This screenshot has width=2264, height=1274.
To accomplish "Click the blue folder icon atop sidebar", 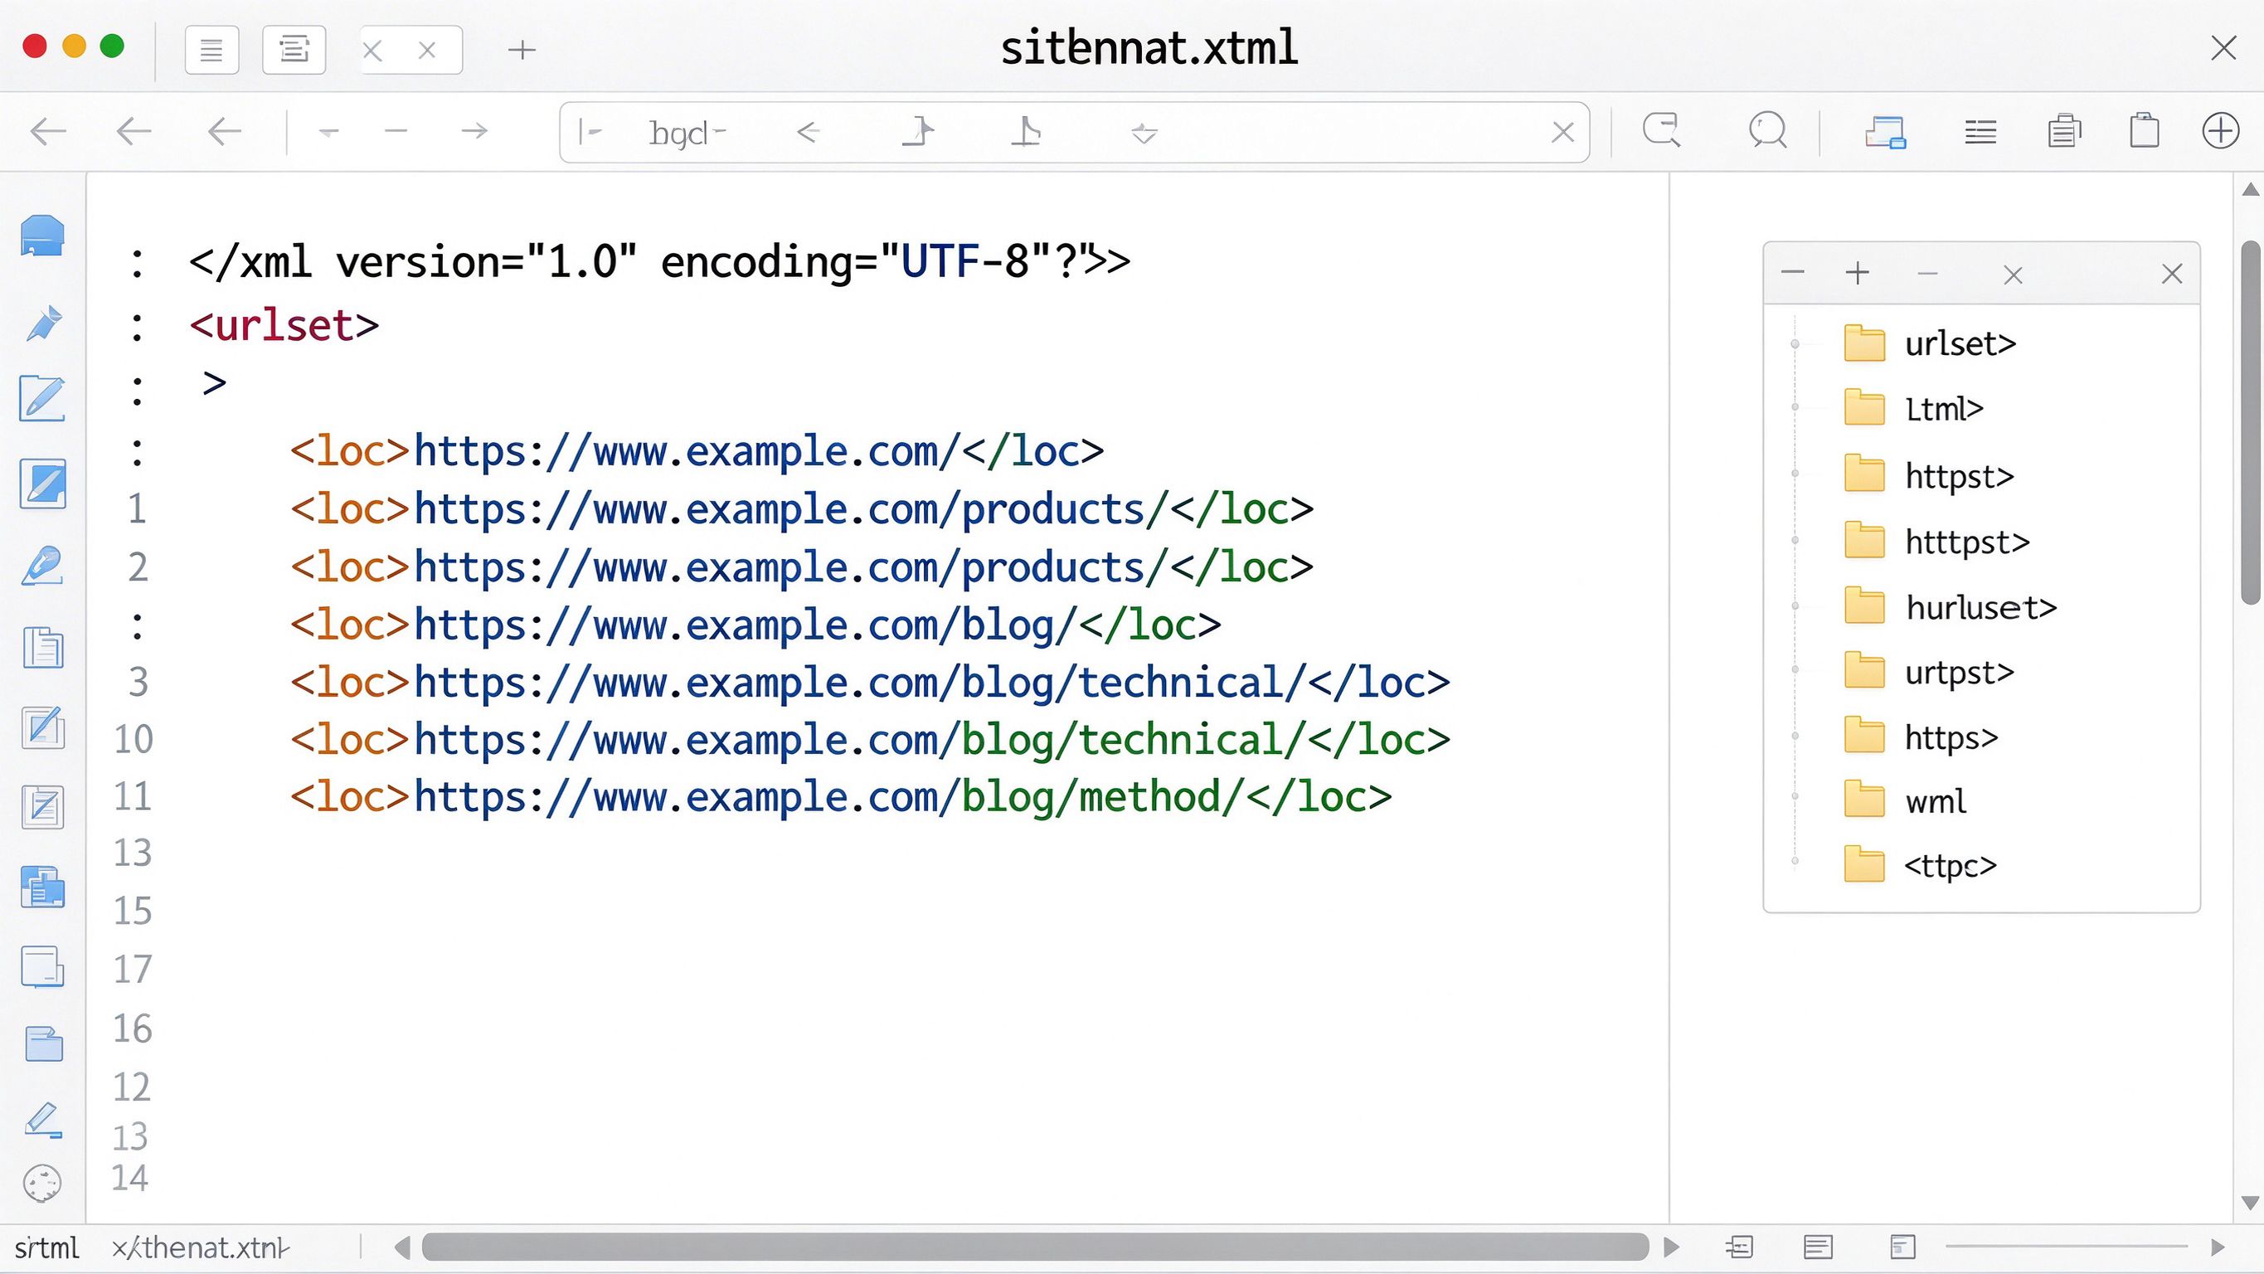I will point(42,236).
